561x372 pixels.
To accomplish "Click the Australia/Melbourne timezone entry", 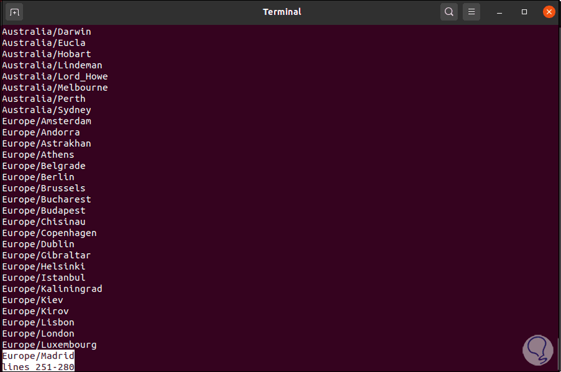I will [x=55, y=88].
